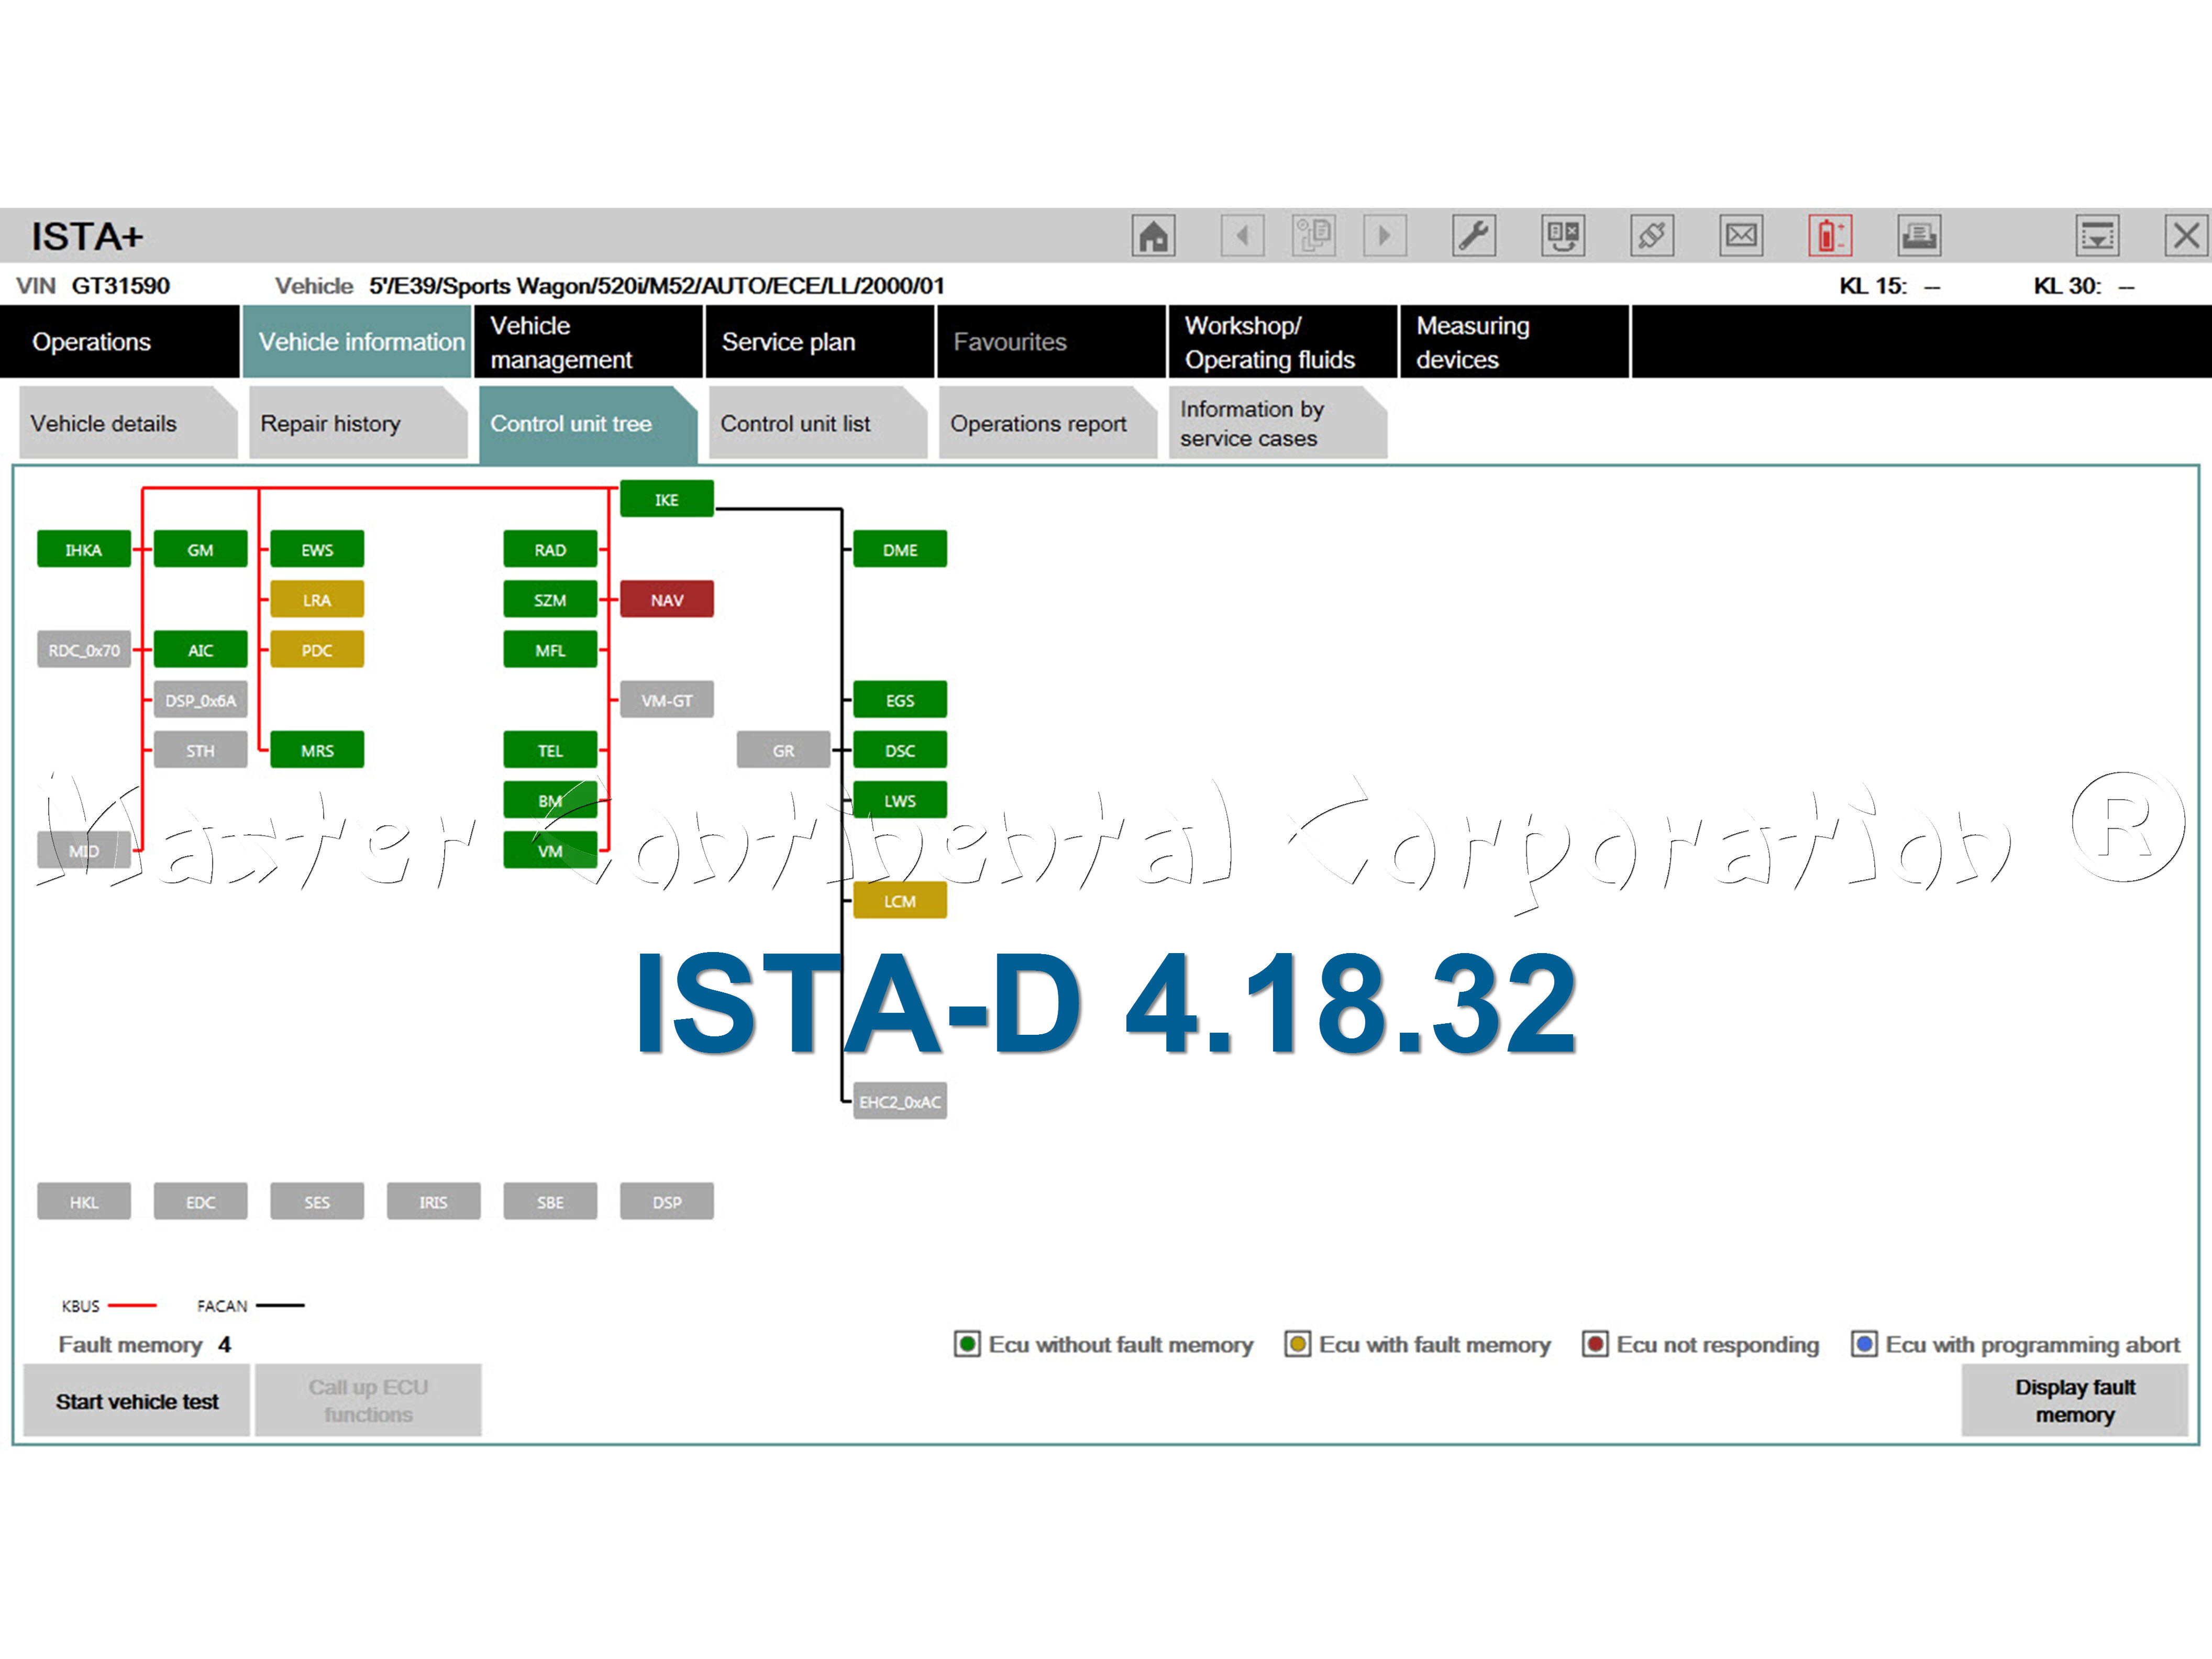Screen dimensions: 2212x1659
Task: Select the Vehicle information tab
Action: (357, 342)
